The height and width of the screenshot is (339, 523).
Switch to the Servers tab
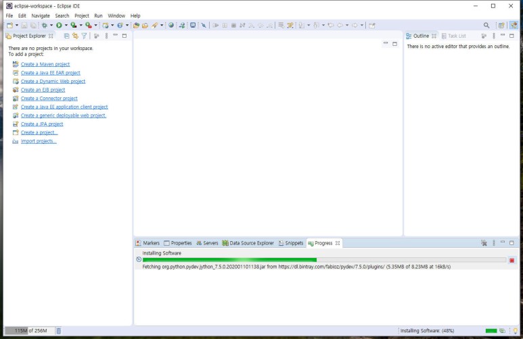pyautogui.click(x=207, y=243)
